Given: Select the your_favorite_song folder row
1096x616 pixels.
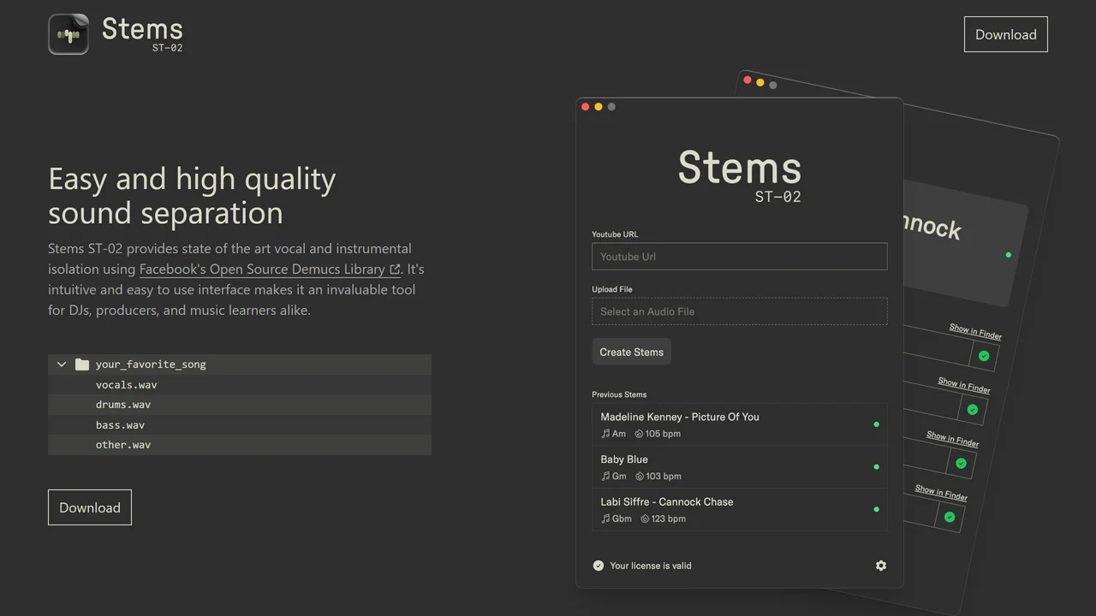Looking at the screenshot, I should [240, 364].
